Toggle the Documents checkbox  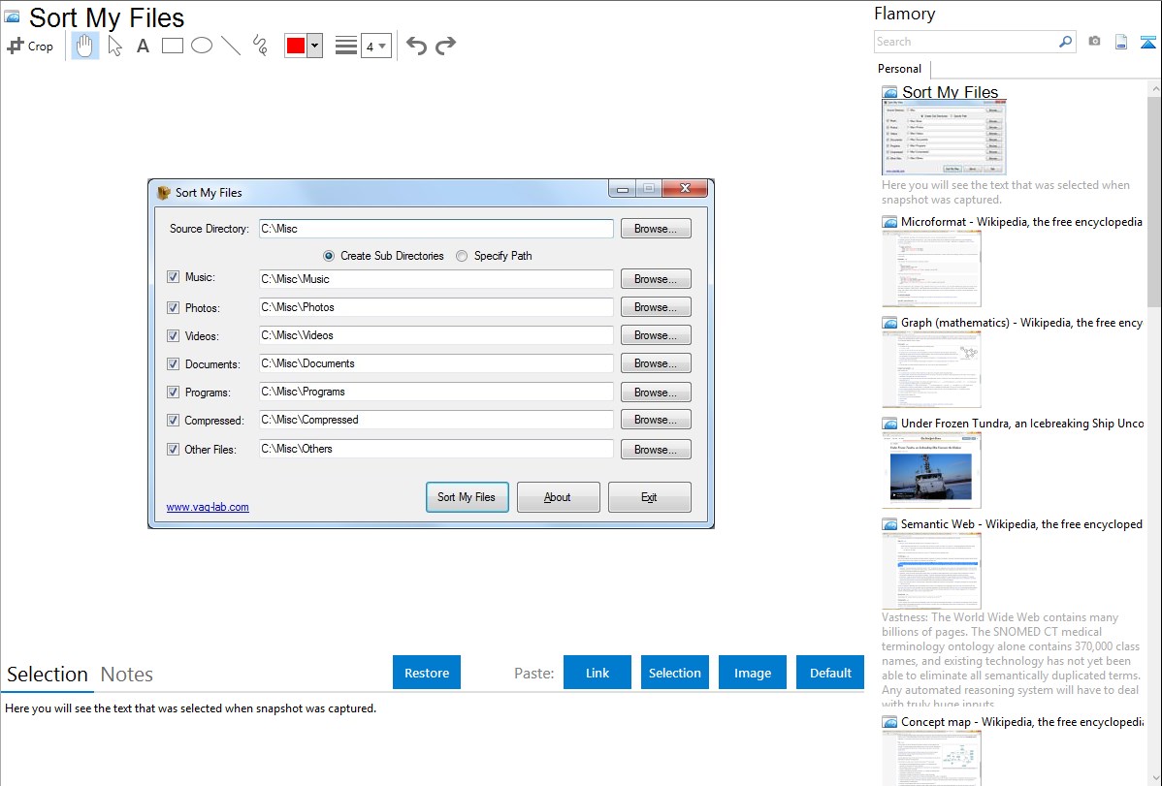point(174,363)
